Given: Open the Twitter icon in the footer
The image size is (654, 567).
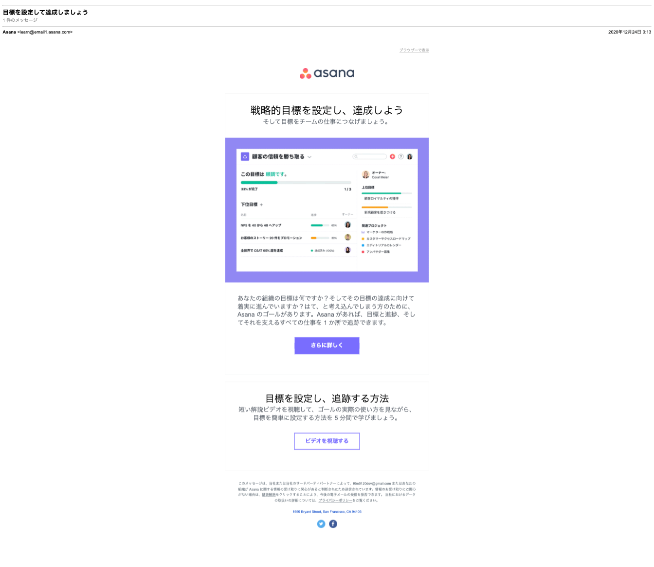Looking at the screenshot, I should pos(321,524).
